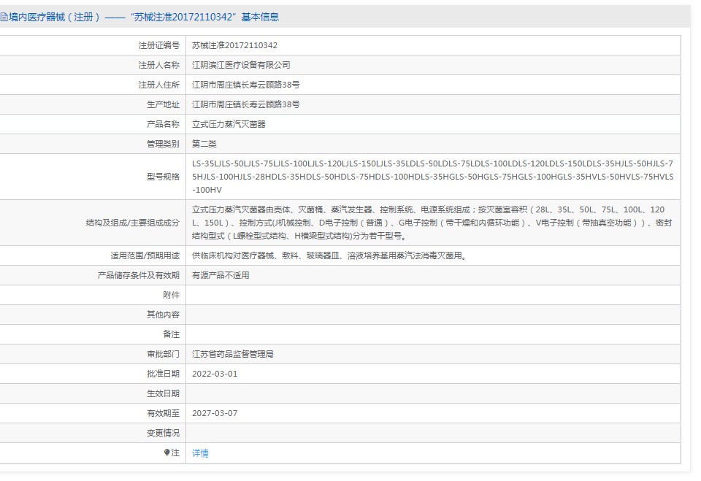The image size is (701, 481).
Task: Click the bulb icon beside 注 label
Action: click(x=166, y=453)
